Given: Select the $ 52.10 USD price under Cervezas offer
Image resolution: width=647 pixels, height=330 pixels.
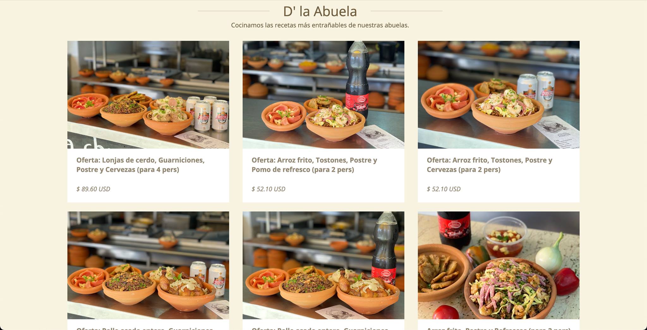Looking at the screenshot, I should [444, 189].
